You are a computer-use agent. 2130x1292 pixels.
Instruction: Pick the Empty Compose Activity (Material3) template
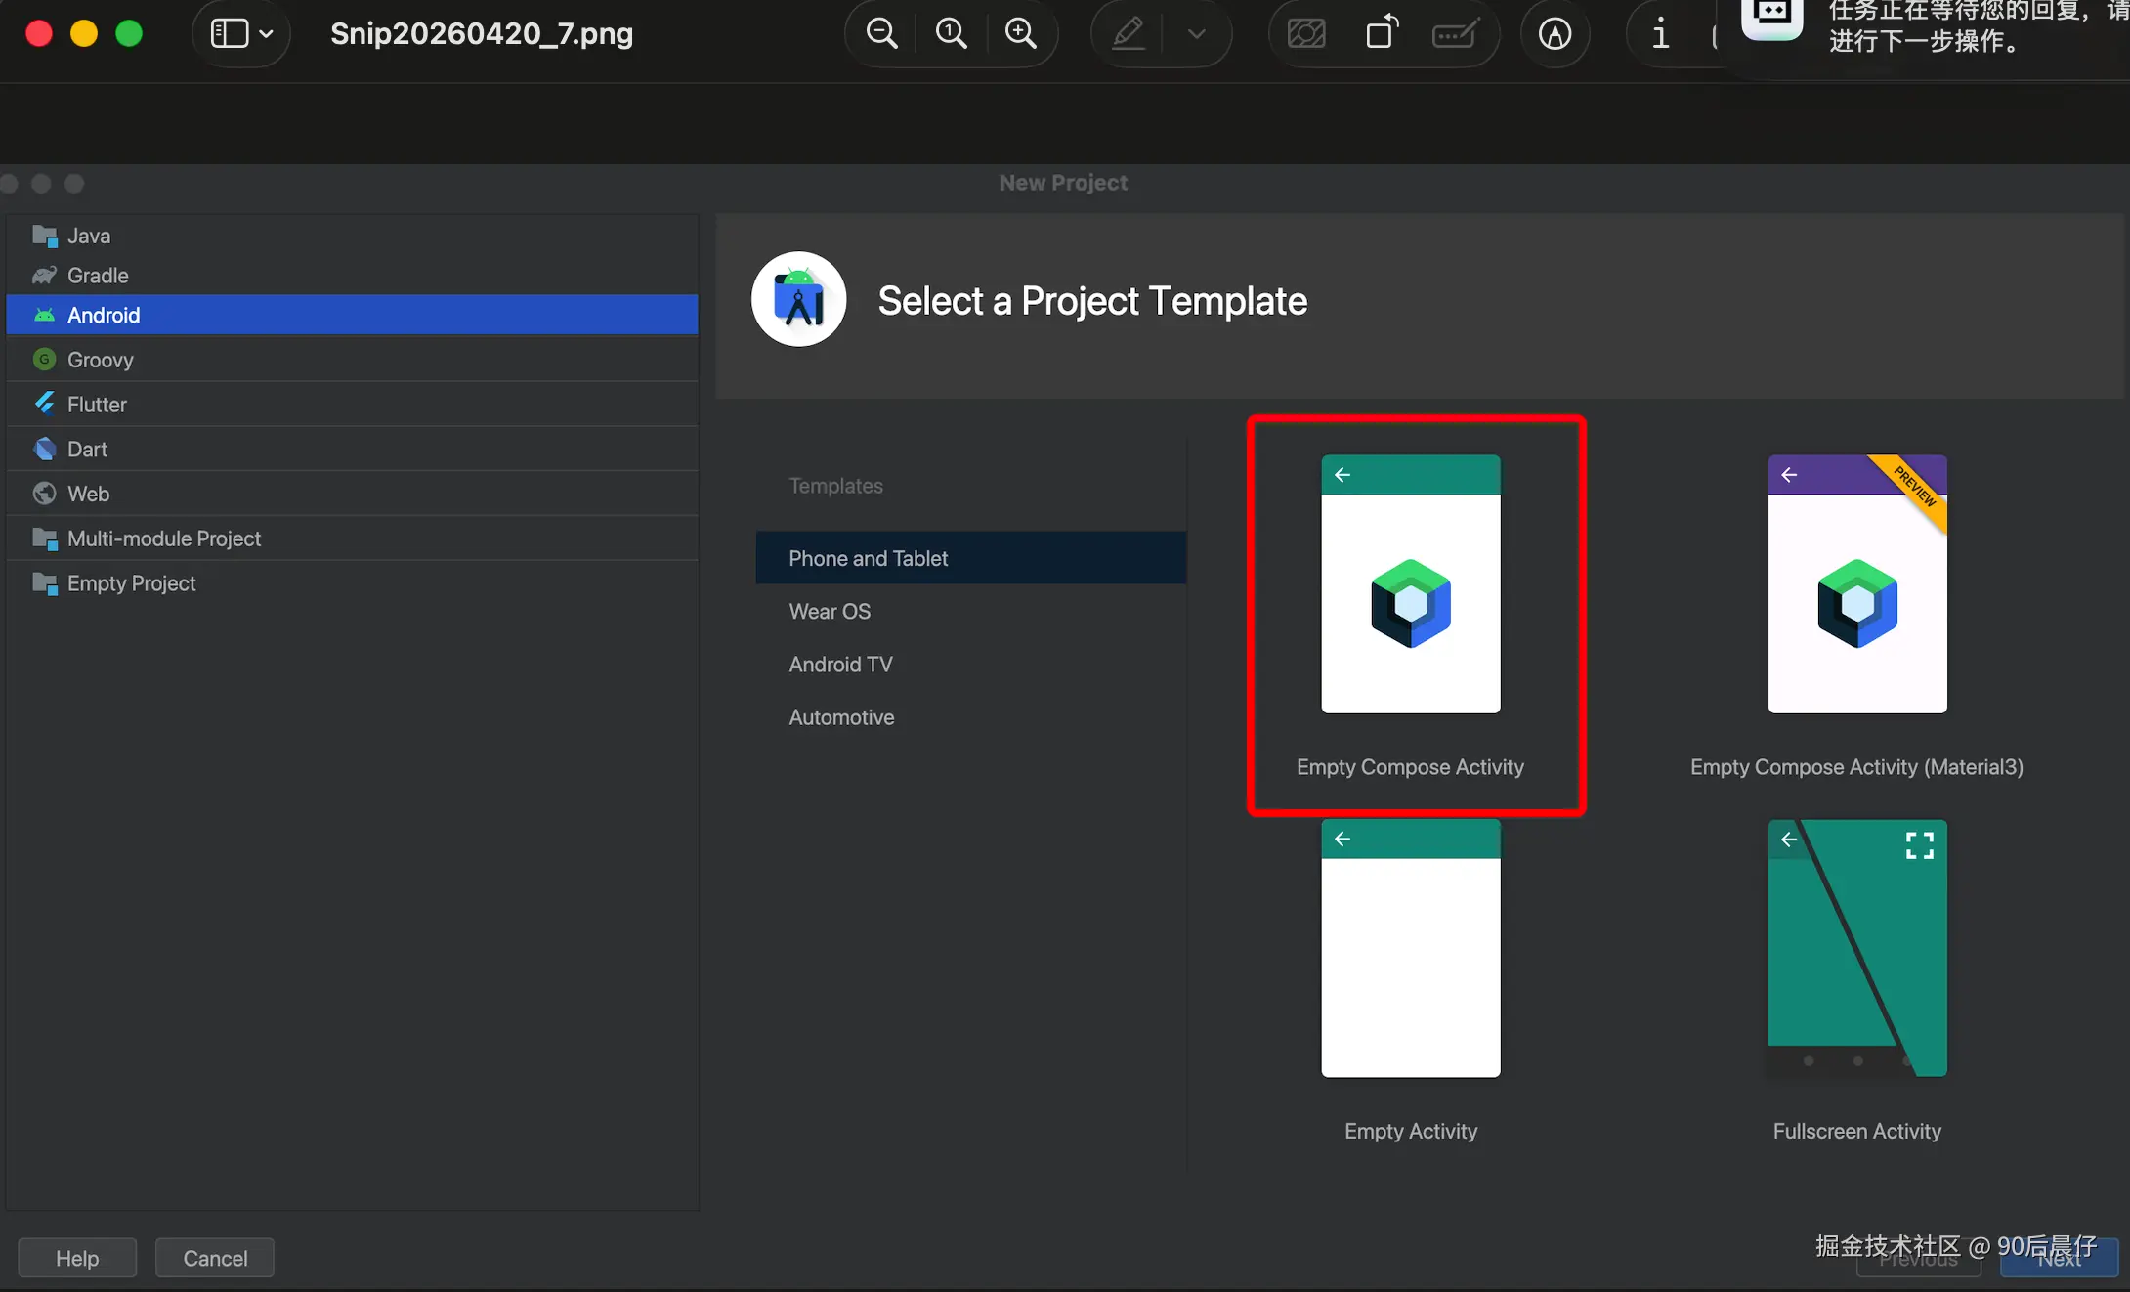click(1856, 584)
